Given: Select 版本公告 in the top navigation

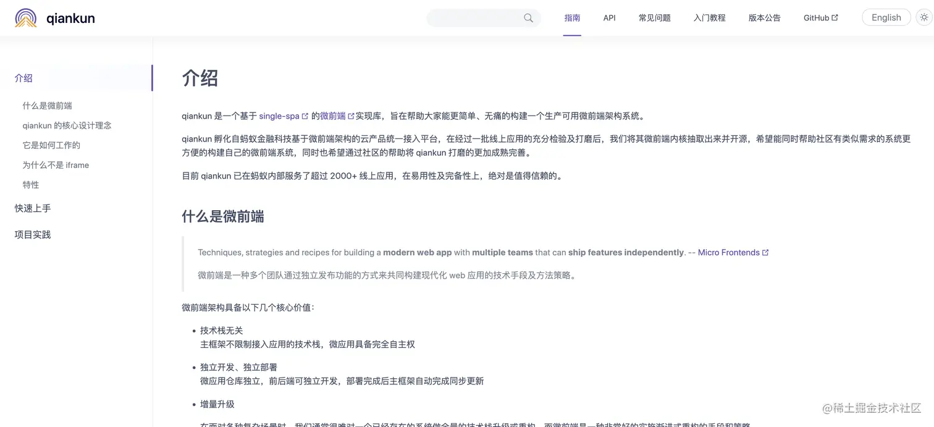Looking at the screenshot, I should (x=765, y=18).
